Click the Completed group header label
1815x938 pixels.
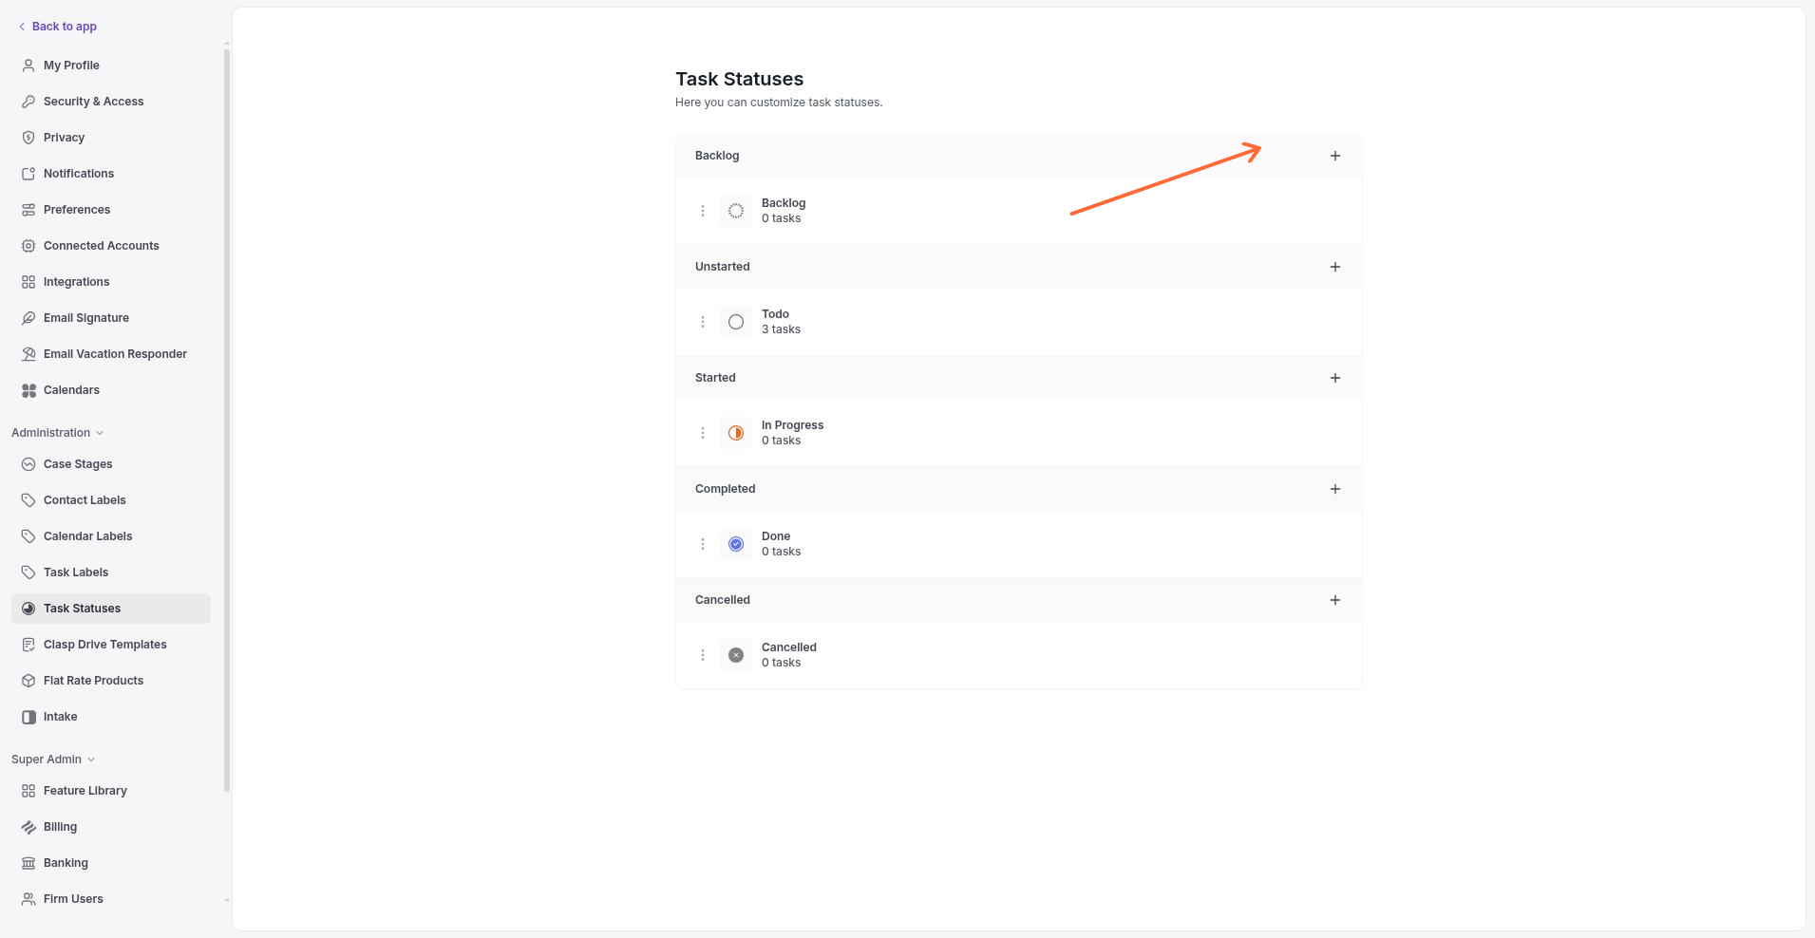coord(726,489)
